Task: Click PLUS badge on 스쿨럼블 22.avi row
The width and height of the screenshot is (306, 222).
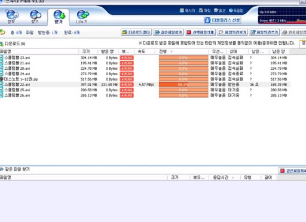Action: click(127, 85)
